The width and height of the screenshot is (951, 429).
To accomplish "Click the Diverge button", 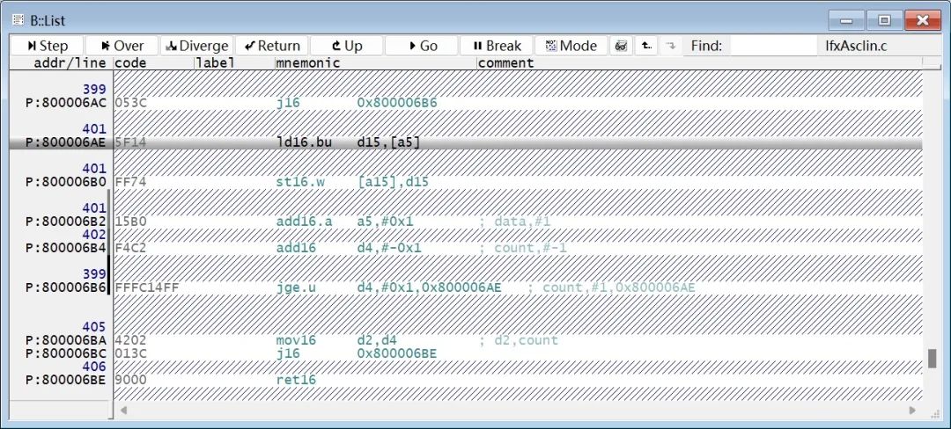I will [x=196, y=46].
